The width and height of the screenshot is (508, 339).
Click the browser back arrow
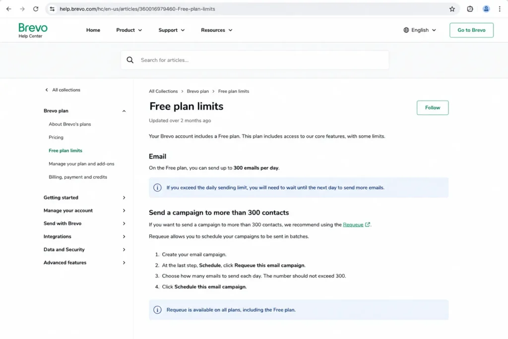tap(9, 9)
